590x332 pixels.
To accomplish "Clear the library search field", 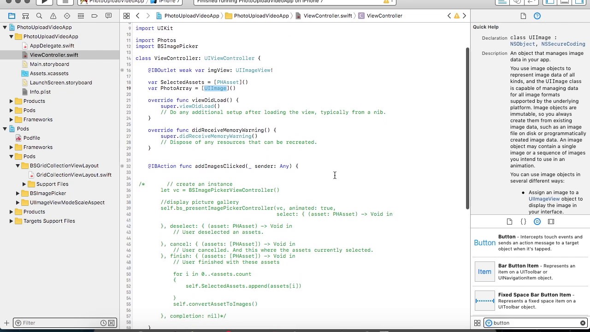I will click(x=583, y=323).
